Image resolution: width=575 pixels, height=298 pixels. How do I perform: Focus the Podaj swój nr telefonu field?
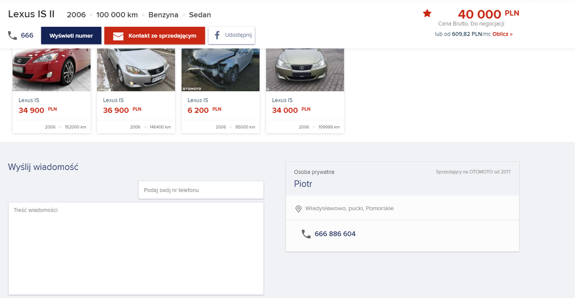click(x=201, y=190)
